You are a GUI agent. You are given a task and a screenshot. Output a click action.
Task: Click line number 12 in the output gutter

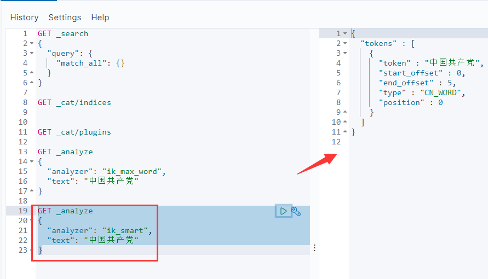[x=336, y=142]
